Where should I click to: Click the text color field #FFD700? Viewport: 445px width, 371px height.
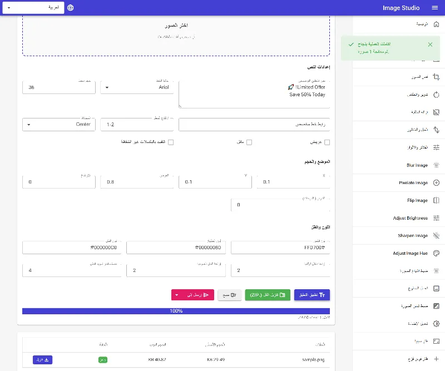tap(280, 248)
